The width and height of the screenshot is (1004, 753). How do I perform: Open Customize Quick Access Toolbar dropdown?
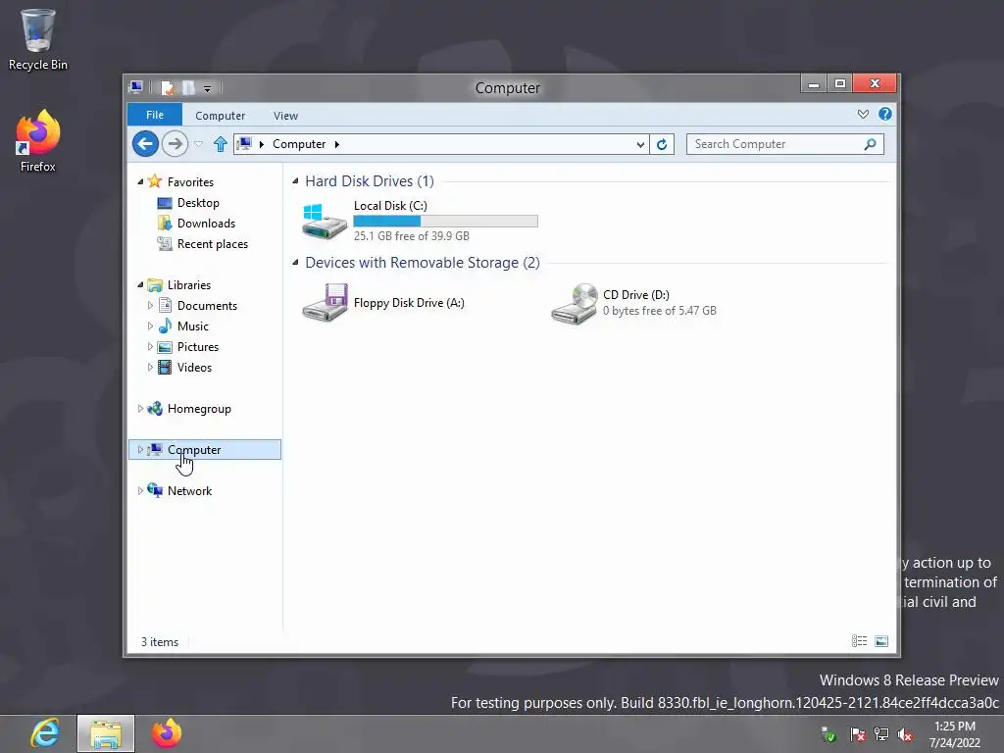(x=208, y=88)
